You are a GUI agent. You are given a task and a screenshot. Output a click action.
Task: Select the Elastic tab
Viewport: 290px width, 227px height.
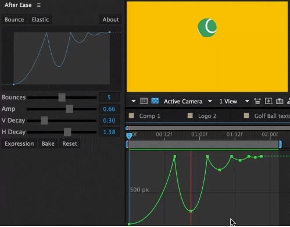40,20
